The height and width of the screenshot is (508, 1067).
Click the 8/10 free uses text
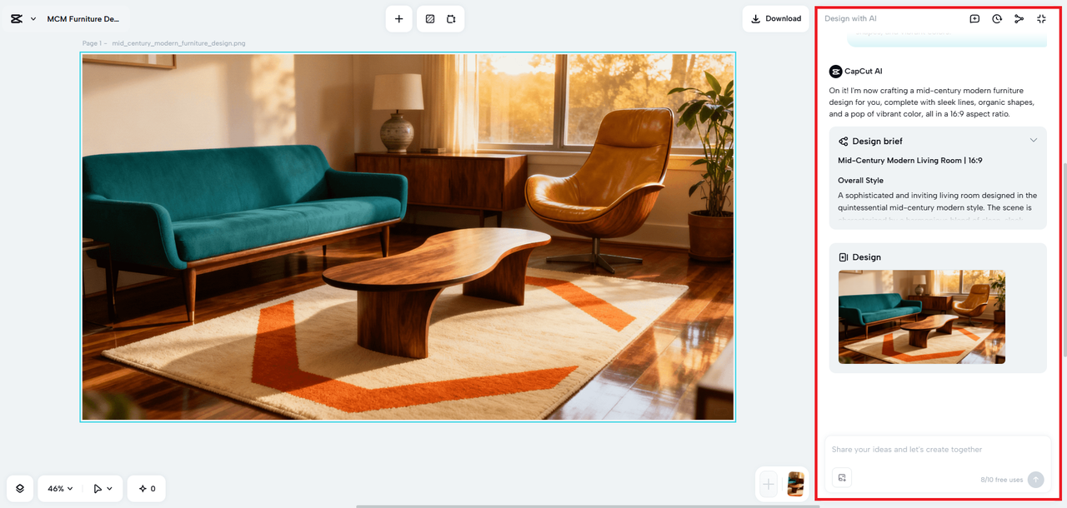click(x=1001, y=480)
